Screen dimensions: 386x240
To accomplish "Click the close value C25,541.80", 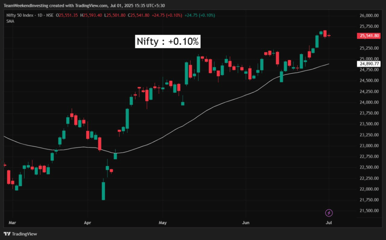I will click(139, 15).
